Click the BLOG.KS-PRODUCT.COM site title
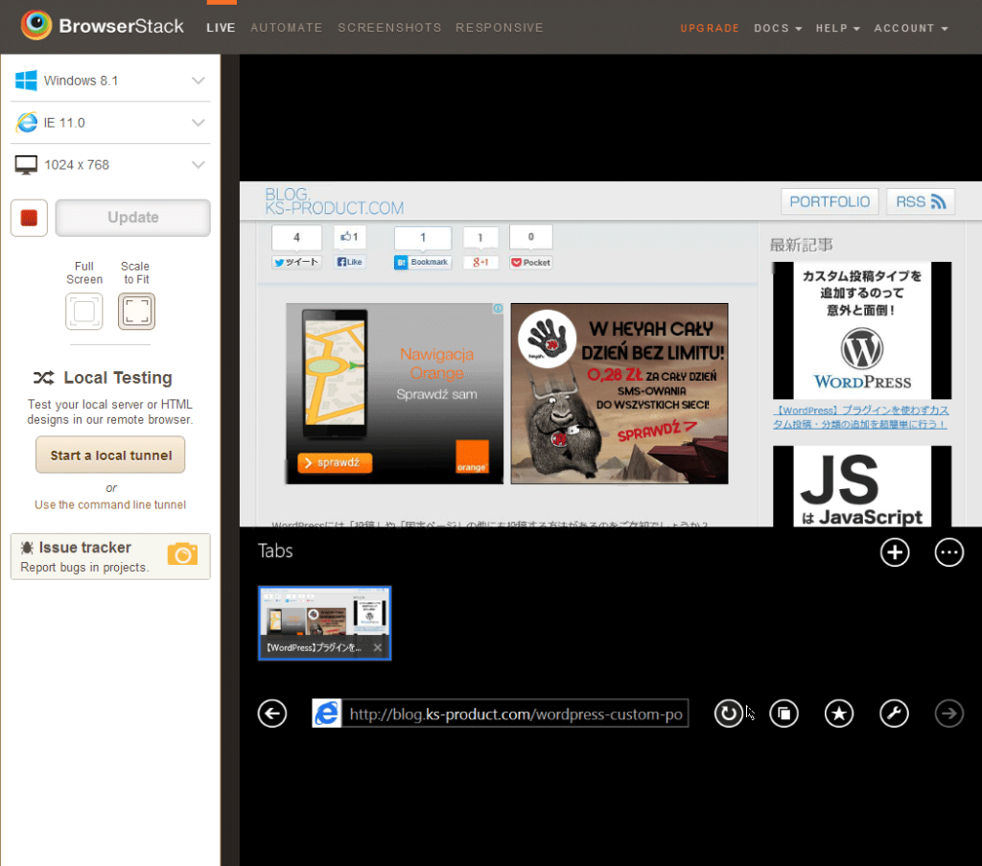This screenshot has height=866, width=982. pyautogui.click(x=334, y=201)
